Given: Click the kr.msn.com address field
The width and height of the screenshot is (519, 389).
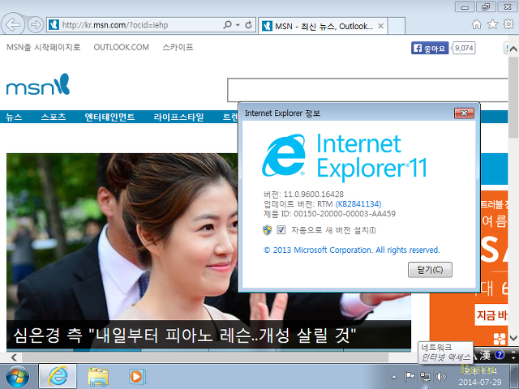Looking at the screenshot, I should point(135,25).
